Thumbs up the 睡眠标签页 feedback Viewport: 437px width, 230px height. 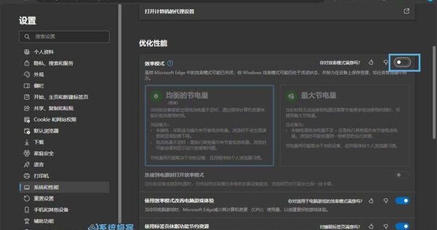[371, 226]
